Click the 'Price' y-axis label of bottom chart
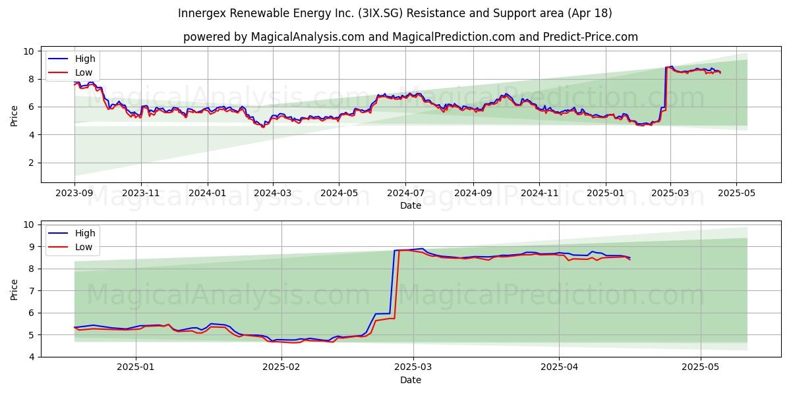 coord(15,288)
